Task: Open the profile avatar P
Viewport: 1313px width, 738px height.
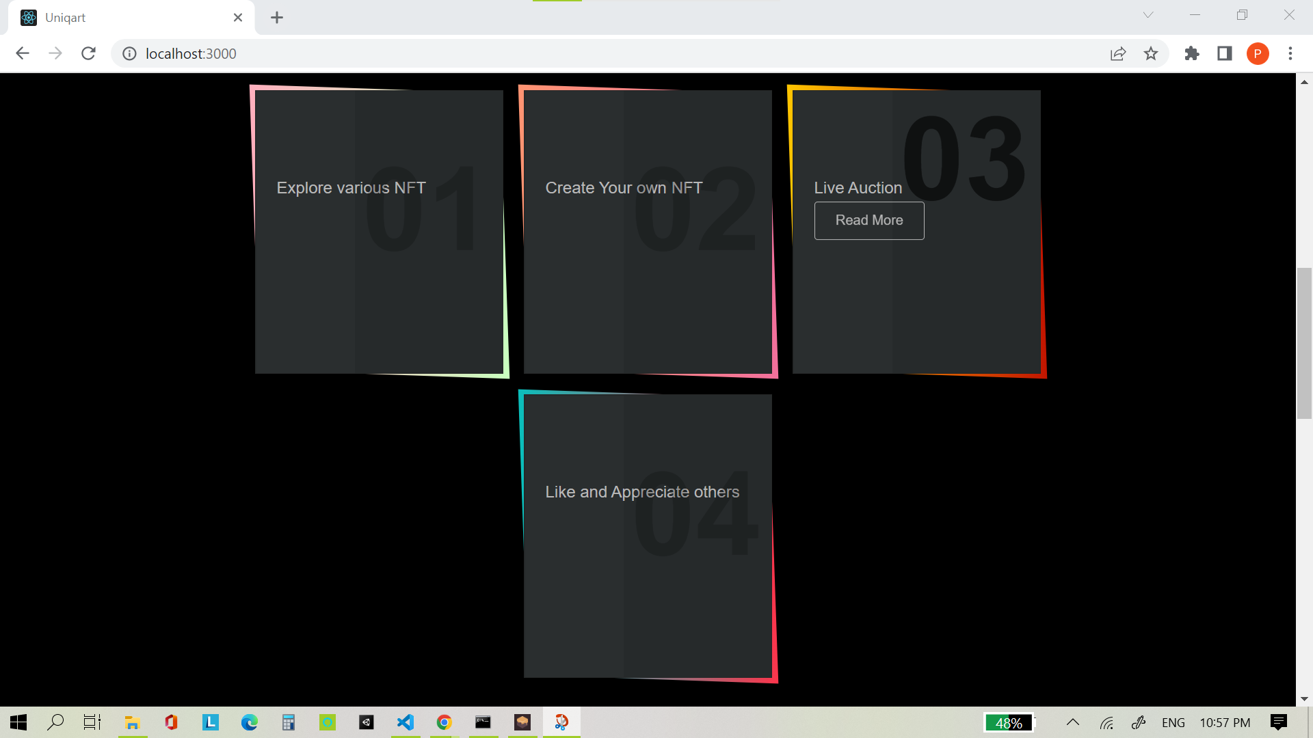Action: pyautogui.click(x=1257, y=53)
